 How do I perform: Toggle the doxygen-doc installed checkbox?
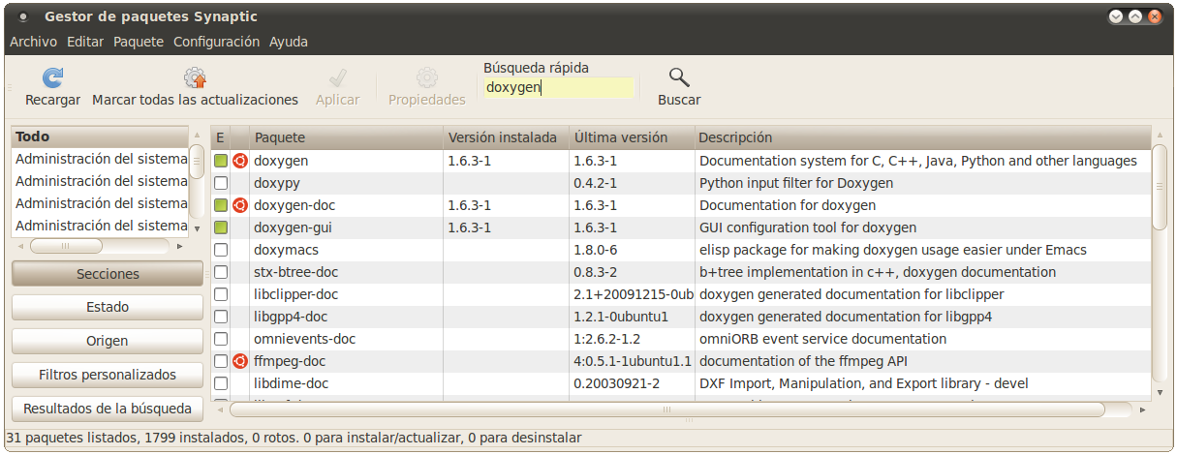pos(221,205)
